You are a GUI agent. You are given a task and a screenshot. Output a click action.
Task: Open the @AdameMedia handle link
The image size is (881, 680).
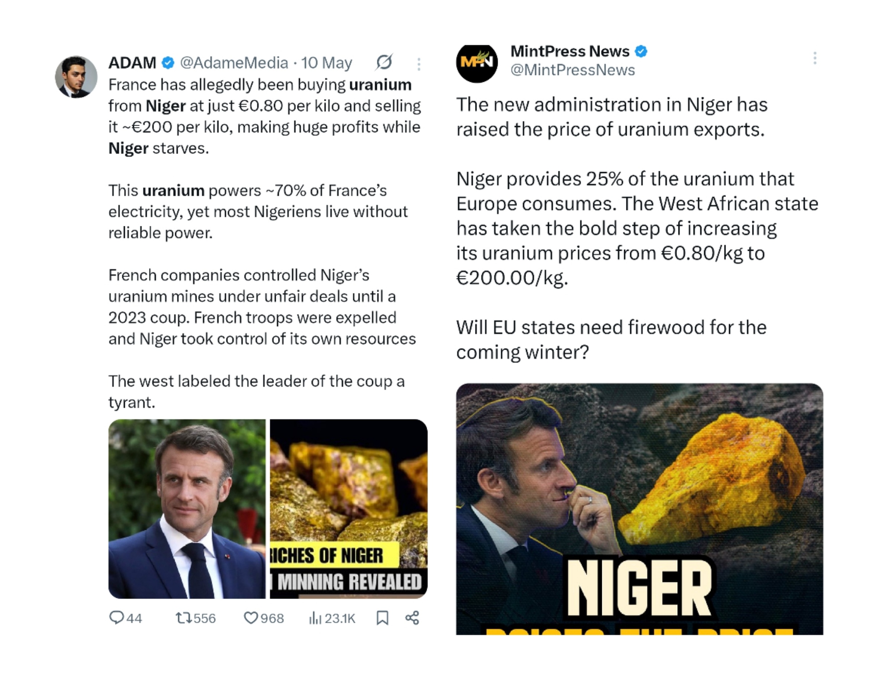pos(234,63)
